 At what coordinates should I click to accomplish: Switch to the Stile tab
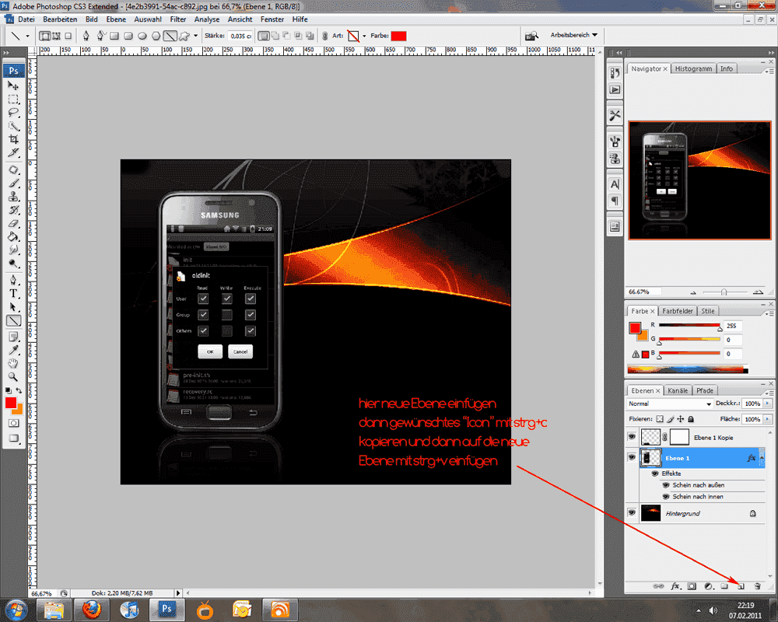click(707, 311)
